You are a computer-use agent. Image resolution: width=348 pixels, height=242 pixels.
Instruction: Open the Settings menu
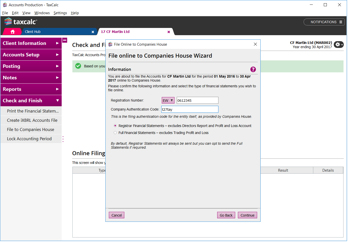click(x=60, y=13)
